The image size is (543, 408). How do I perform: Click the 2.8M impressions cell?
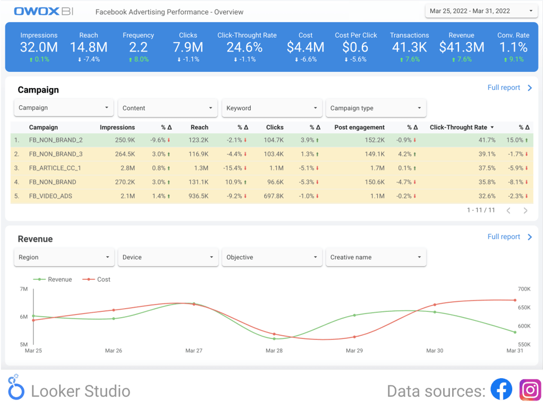(x=128, y=168)
